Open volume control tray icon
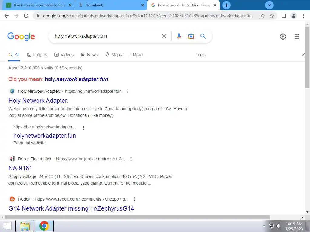Screen dimensions: 310x232 pos(279,226)
